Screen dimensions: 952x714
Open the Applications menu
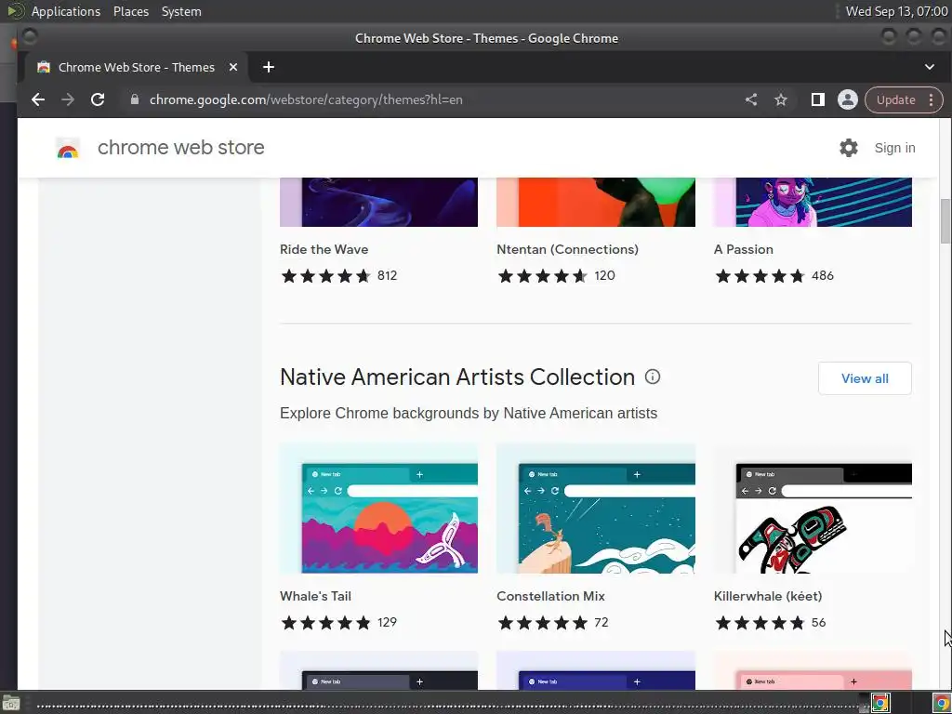point(66,11)
